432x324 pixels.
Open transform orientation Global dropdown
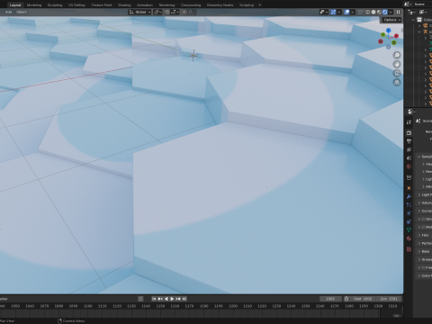(x=139, y=12)
